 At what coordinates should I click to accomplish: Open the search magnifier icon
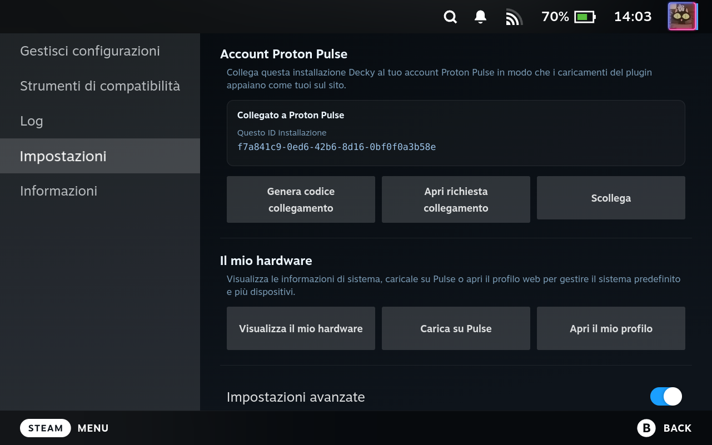click(450, 17)
